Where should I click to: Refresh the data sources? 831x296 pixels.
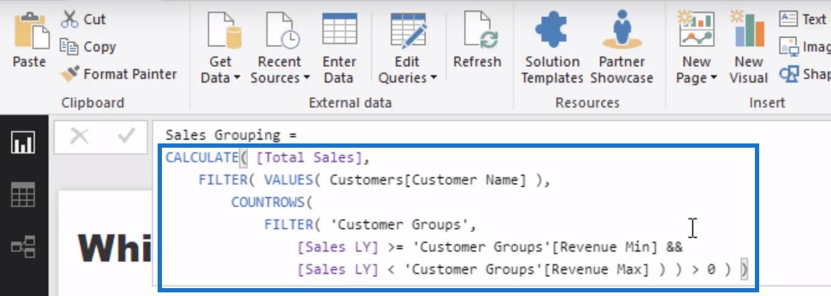477,30
